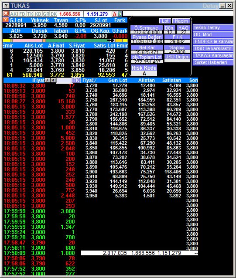Screen dimensions: 236x278
Task: Click the F / K label
Action: [177, 37]
